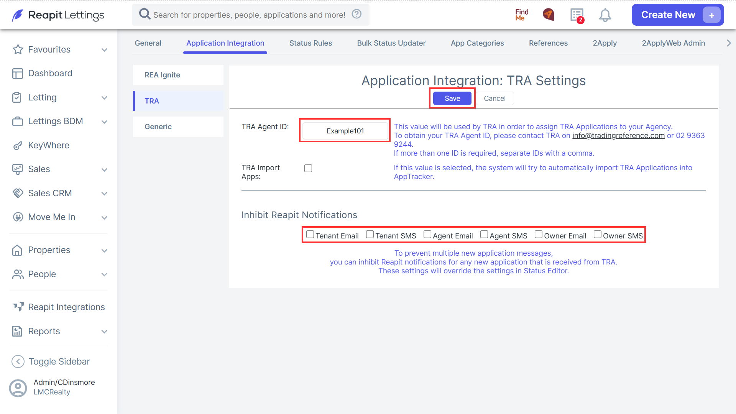Select the Generic integration item

[178, 127]
